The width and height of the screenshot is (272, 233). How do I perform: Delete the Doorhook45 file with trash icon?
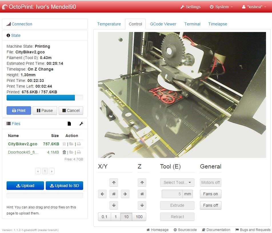pyautogui.click(x=64, y=152)
